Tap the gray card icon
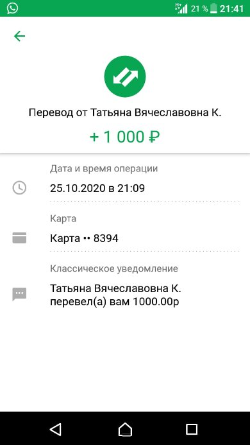Screen dimensions: 250x445 (19, 238)
